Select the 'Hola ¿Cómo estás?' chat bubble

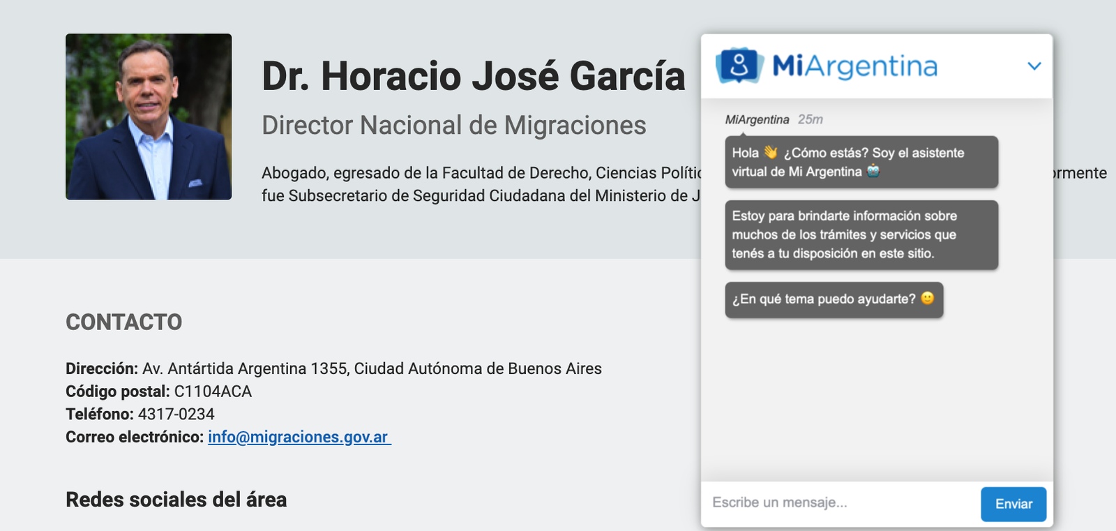coord(861,162)
